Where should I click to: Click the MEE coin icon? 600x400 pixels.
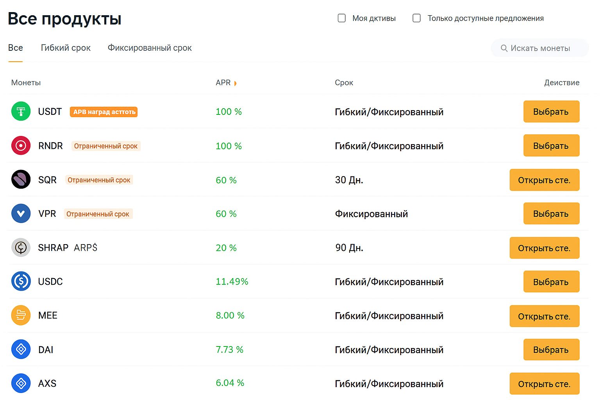click(x=21, y=315)
